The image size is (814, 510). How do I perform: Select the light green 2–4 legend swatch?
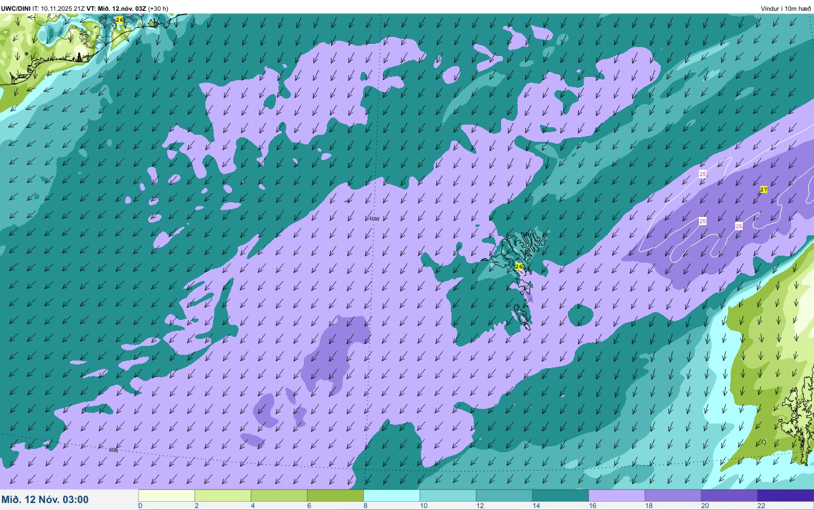pos(223,495)
